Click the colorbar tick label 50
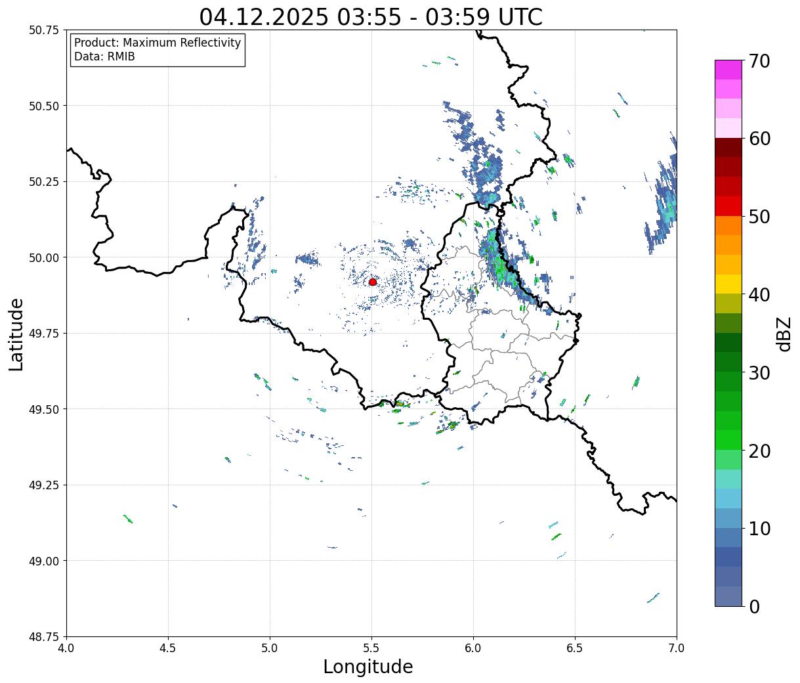Screen dimensions: 800x683 759,217
